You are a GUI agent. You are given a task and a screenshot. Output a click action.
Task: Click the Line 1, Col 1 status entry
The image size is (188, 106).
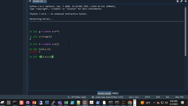134,97
